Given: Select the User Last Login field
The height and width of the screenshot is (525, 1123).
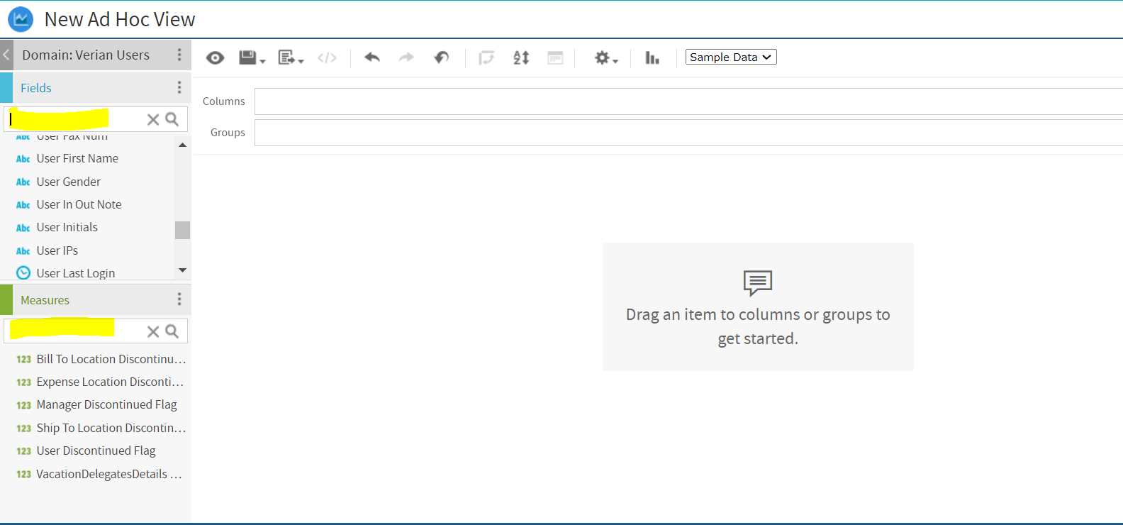Looking at the screenshot, I should click(75, 273).
